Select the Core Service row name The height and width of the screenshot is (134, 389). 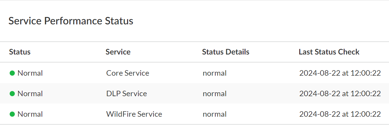point(127,73)
